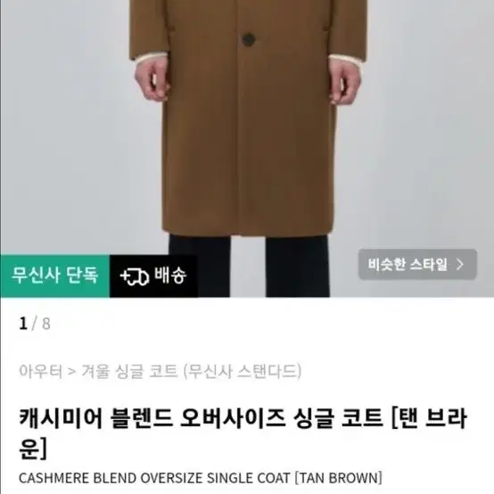The image size is (494, 494).
Task: Select the Korean product title 캐시미어 블렌드
Action: [x=95, y=418]
